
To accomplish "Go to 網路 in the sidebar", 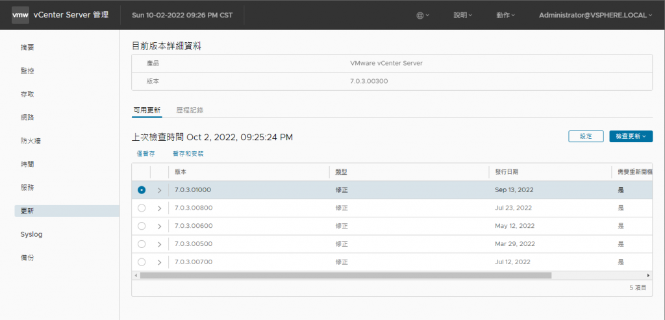I will (x=27, y=117).
